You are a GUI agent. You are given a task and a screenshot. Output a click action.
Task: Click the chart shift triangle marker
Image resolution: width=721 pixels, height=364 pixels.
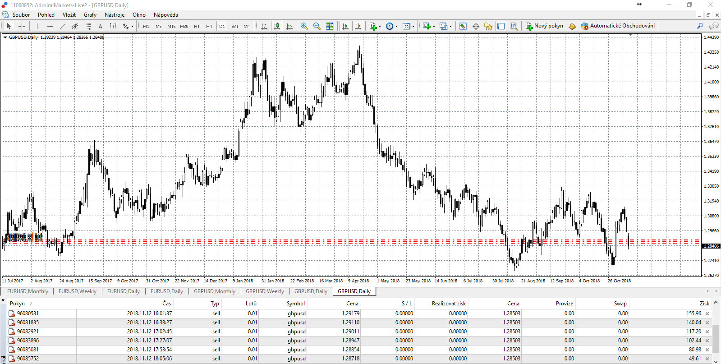[x=630, y=35]
